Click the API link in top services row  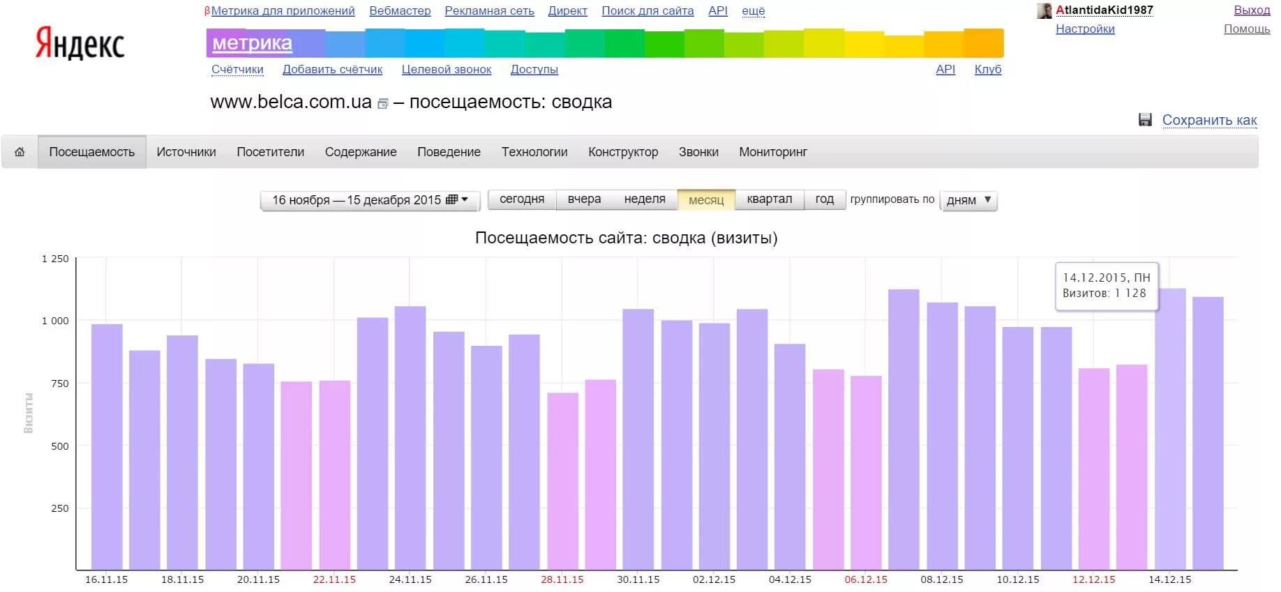[717, 11]
